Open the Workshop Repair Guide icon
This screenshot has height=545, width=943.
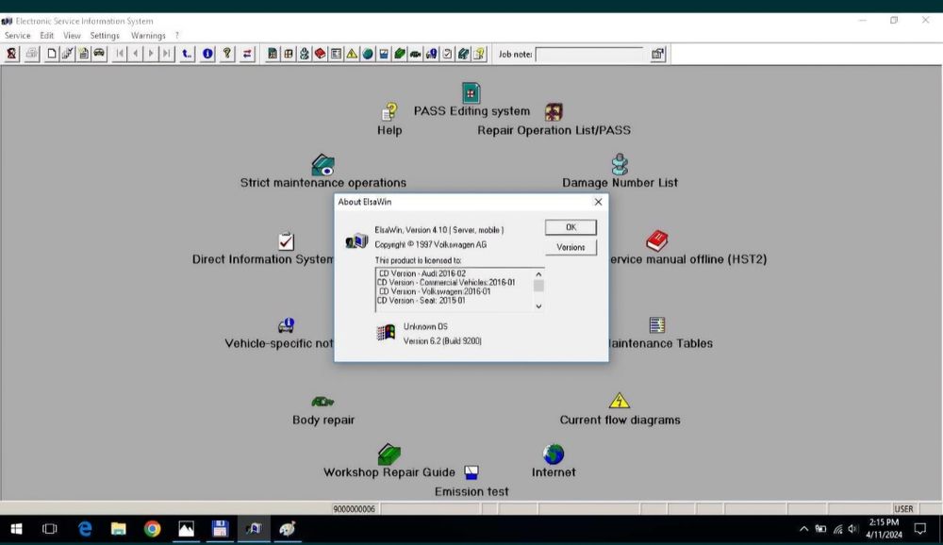point(389,454)
